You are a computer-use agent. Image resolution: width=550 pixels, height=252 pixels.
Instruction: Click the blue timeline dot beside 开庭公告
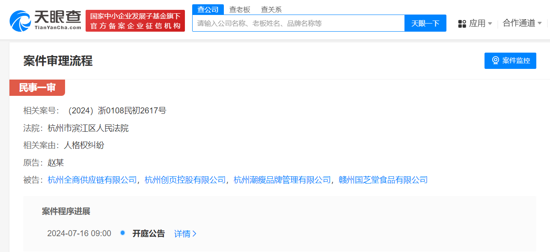coord(123,234)
